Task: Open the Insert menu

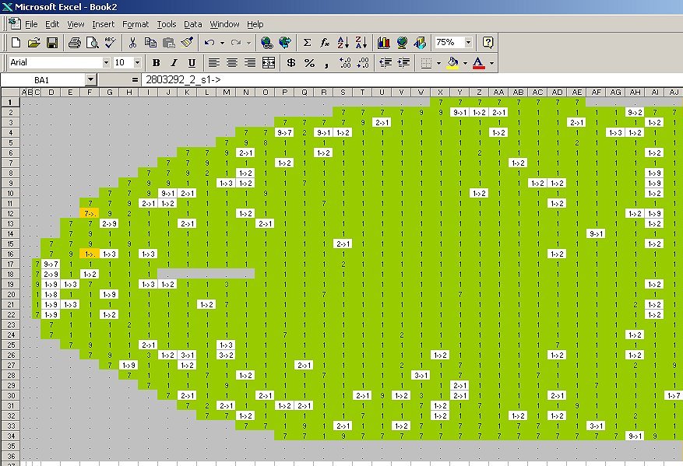Action: pyautogui.click(x=104, y=24)
